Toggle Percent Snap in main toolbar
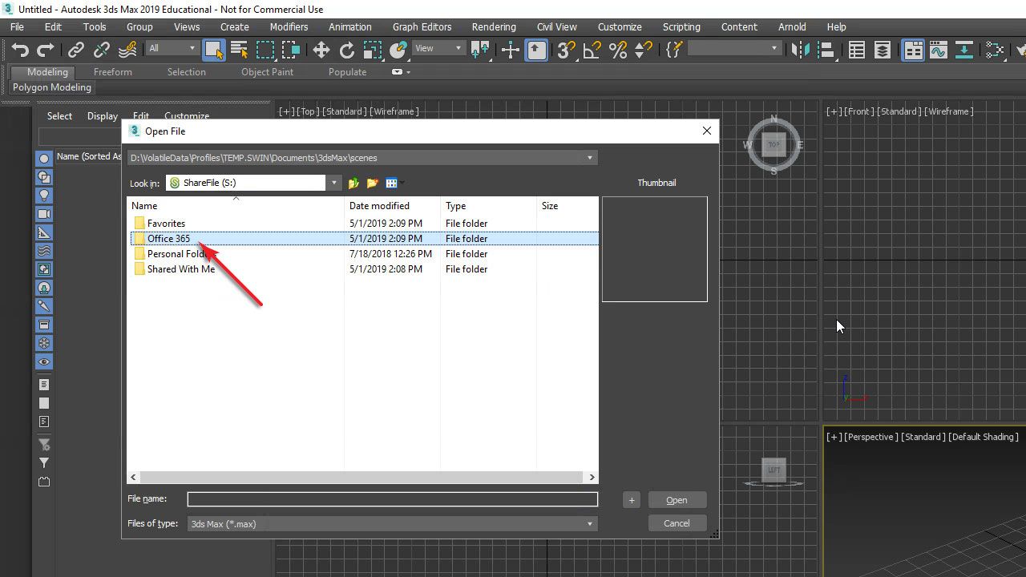The width and height of the screenshot is (1026, 577). point(617,50)
